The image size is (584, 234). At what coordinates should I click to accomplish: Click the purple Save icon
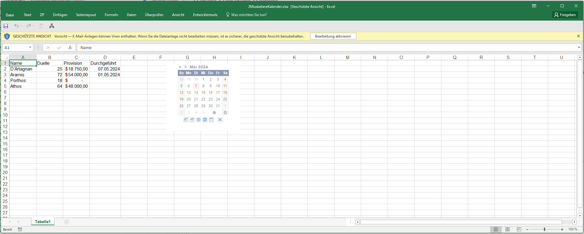click(x=6, y=26)
